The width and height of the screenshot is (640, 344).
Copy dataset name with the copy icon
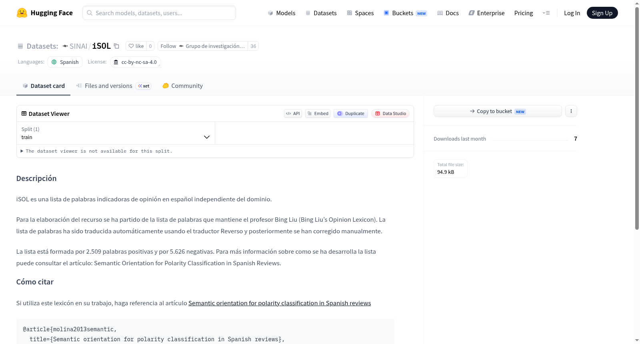tap(116, 46)
